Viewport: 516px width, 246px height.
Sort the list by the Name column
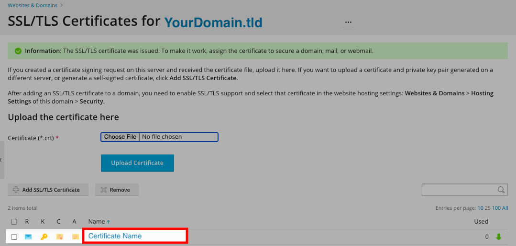pyautogui.click(x=97, y=222)
